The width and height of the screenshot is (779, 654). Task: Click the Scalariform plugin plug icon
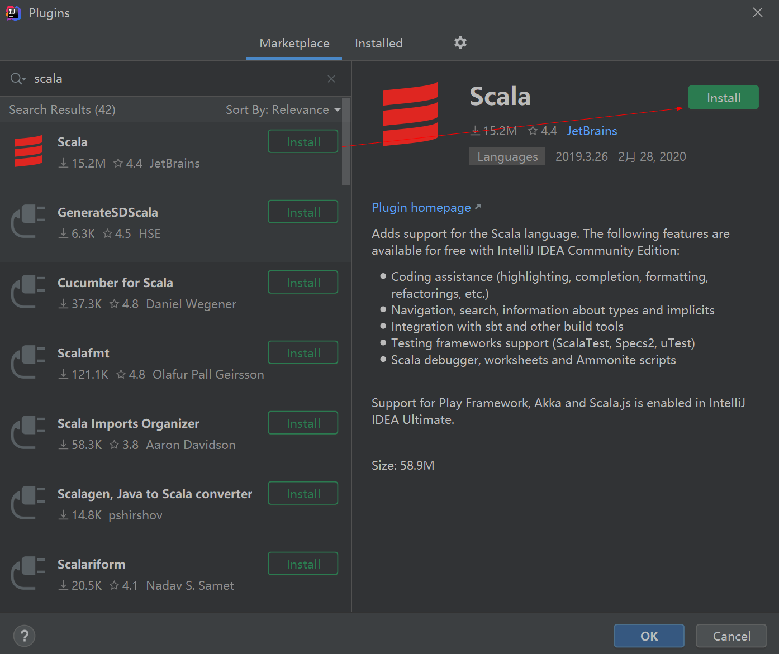[28, 573]
